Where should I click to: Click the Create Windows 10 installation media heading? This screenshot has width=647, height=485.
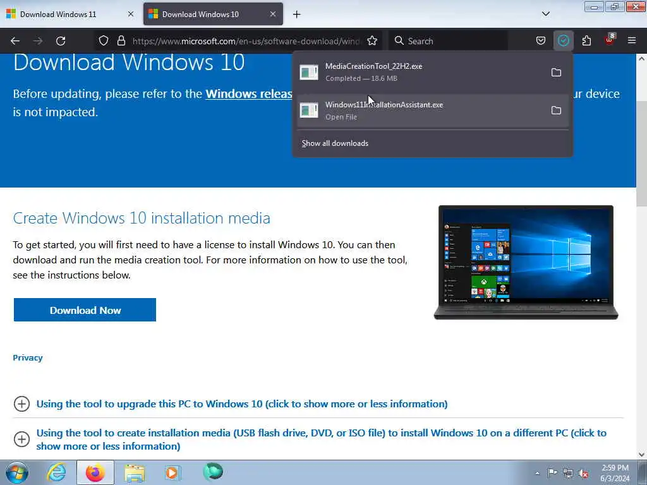[x=142, y=218]
